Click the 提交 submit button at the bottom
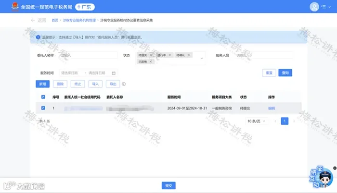The width and height of the screenshot is (337, 193). click(168, 185)
